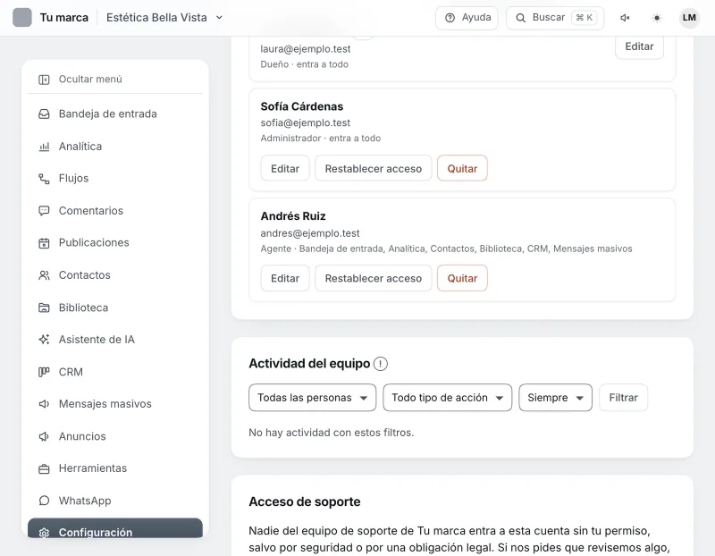Click the Ocultar menú collapse icon

coord(44,80)
